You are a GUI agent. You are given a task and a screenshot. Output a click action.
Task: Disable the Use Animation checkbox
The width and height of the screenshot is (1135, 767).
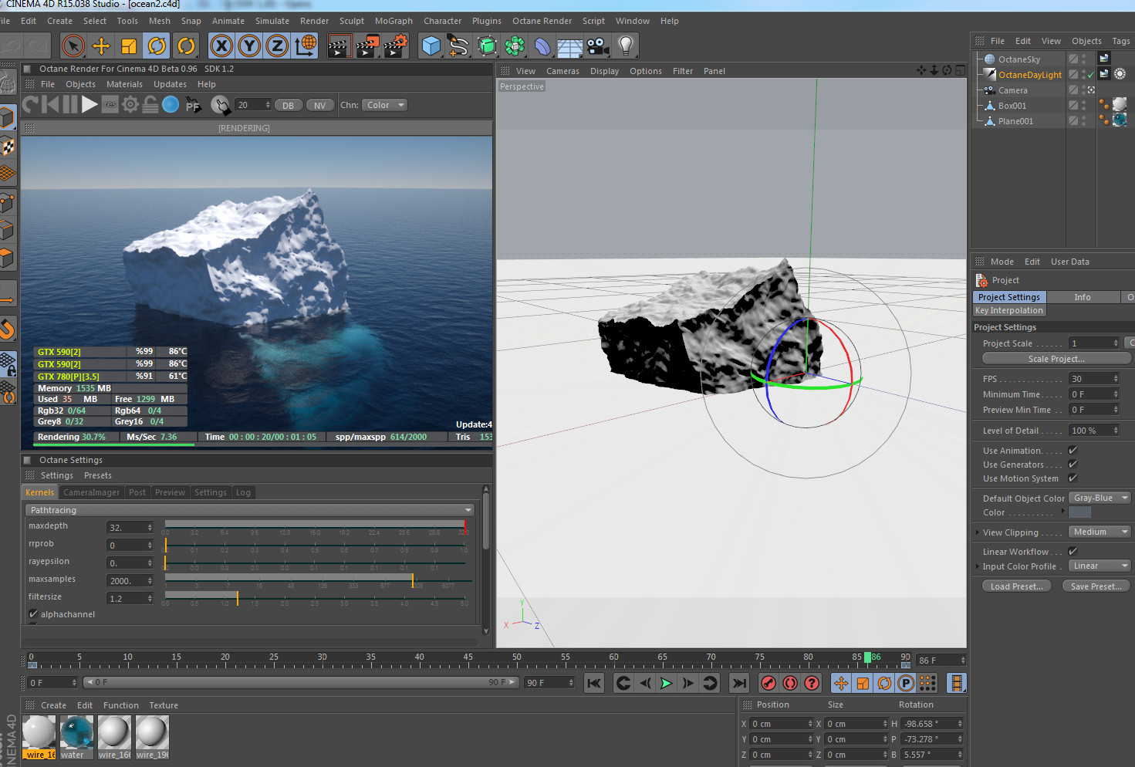tap(1073, 451)
